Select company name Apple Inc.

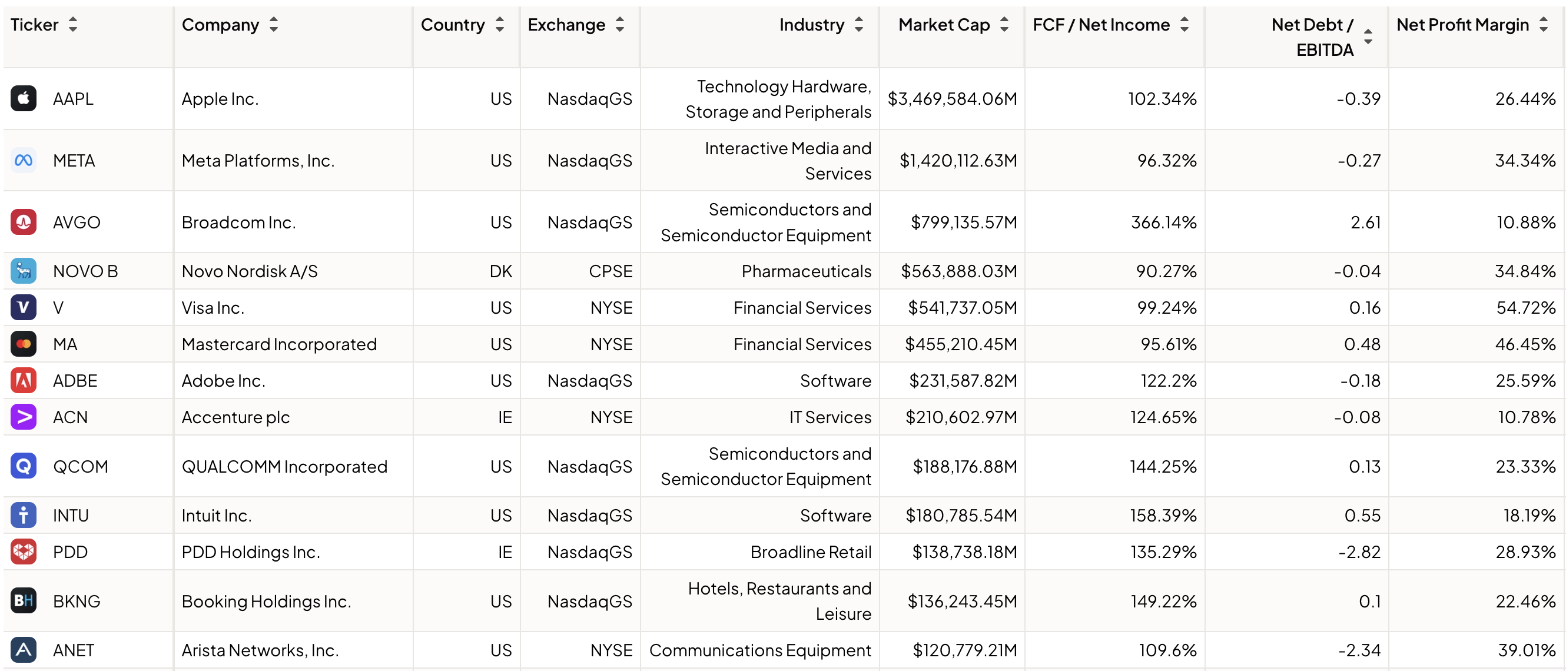click(220, 99)
